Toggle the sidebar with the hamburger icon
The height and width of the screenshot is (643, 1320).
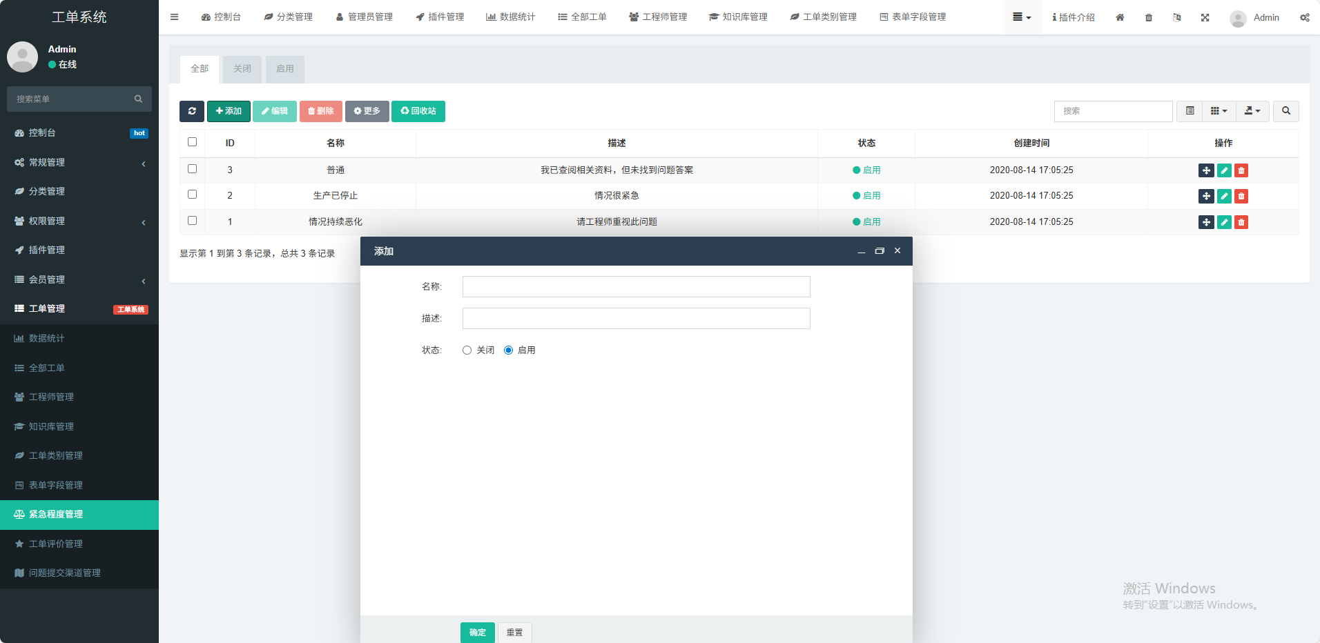tap(175, 17)
